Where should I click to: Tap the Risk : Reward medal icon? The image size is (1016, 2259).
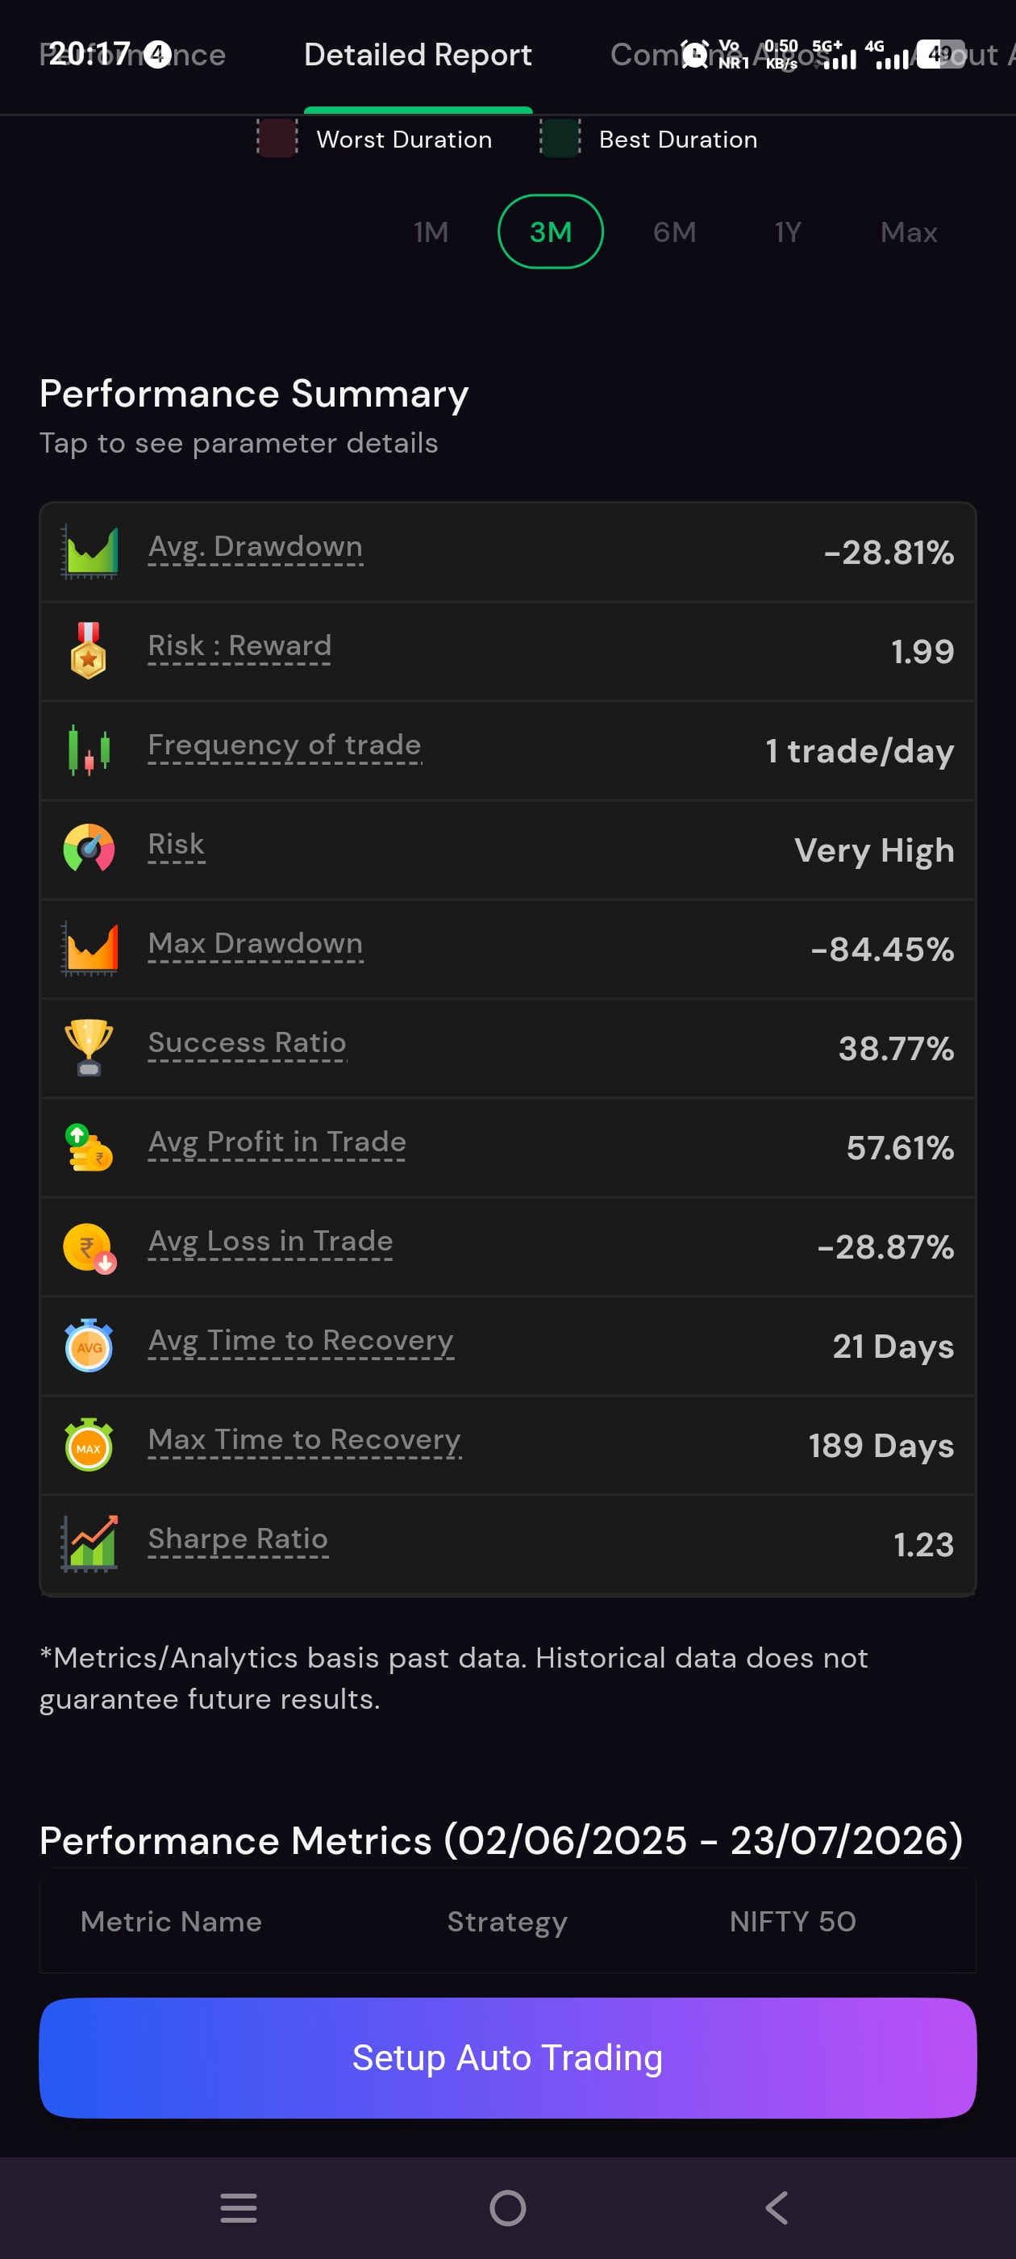click(x=89, y=651)
